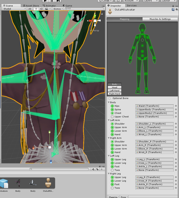Click filter by label tag icon
179x198 pixels.
click(x=97, y=169)
